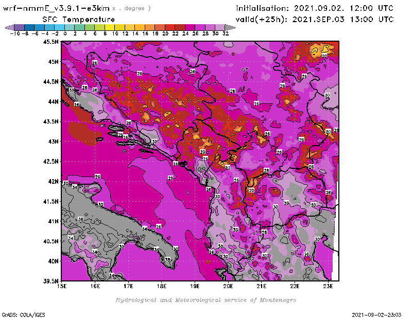
Task: Select legend swatch between -10 and -8
Action: [x=20, y=27]
